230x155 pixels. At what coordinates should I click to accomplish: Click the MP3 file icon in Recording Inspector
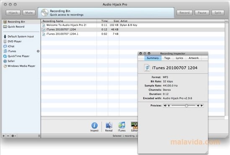147,68
